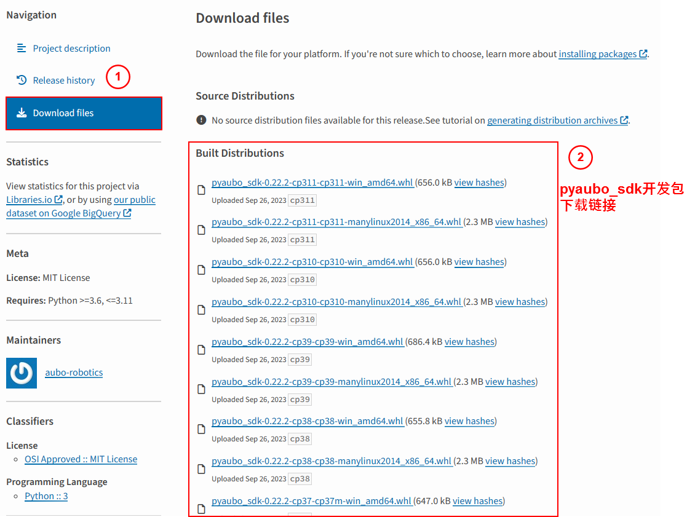Click file icon beside cp311 manylinux2014 wheel
695x517 pixels.
pyautogui.click(x=201, y=230)
